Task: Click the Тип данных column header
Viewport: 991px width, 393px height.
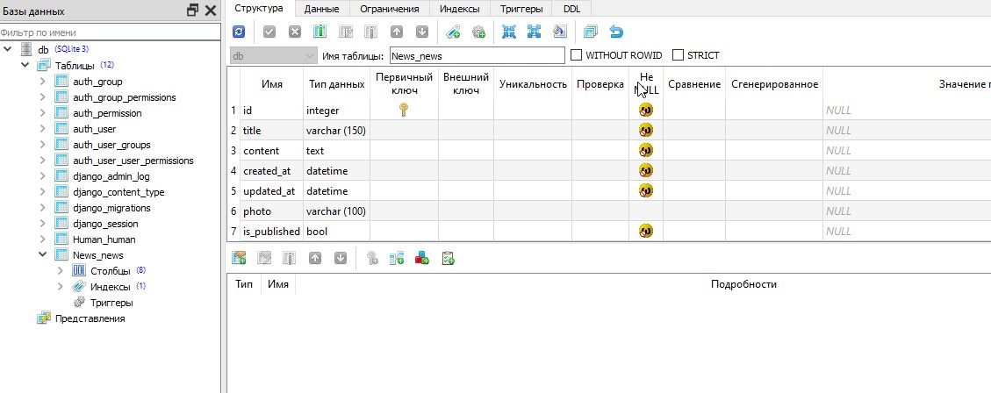Action: [336, 84]
